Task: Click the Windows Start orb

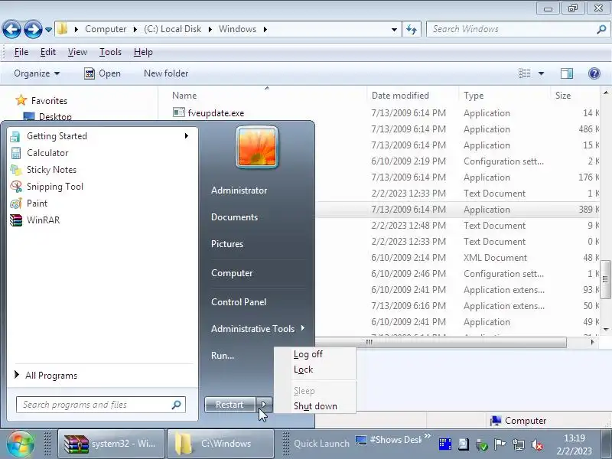Action: (x=21, y=444)
